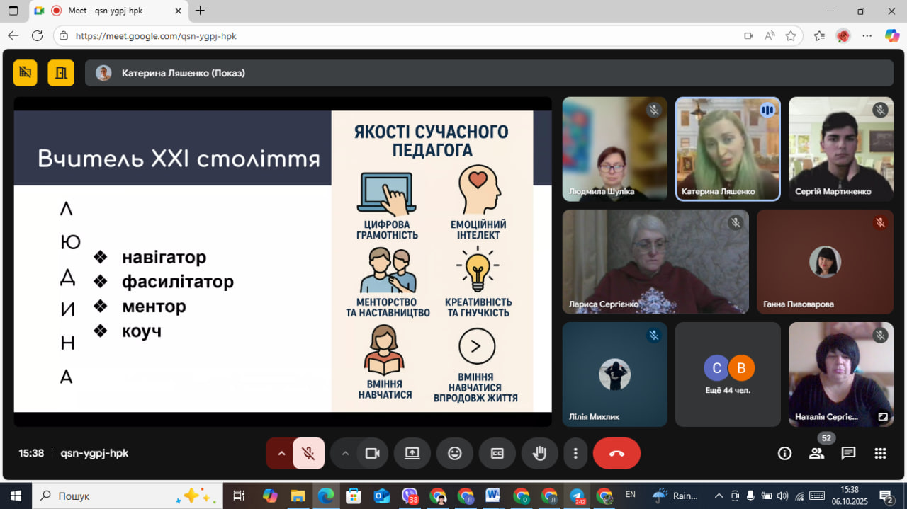Unmute the microphone
Image resolution: width=907 pixels, height=509 pixels.
(x=308, y=454)
